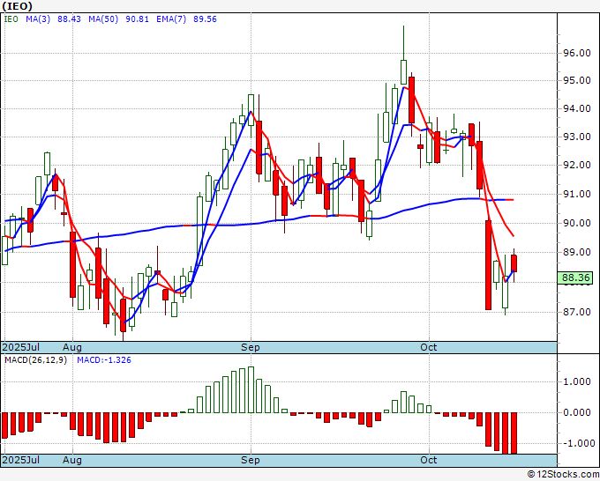Click the IEO legend label
This screenshot has width=600, height=481.
coord(11,19)
